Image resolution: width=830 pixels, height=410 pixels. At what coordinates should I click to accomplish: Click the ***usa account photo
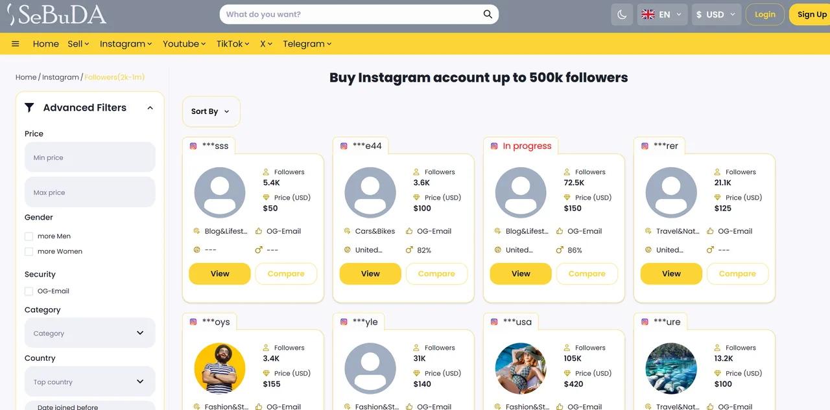(521, 368)
